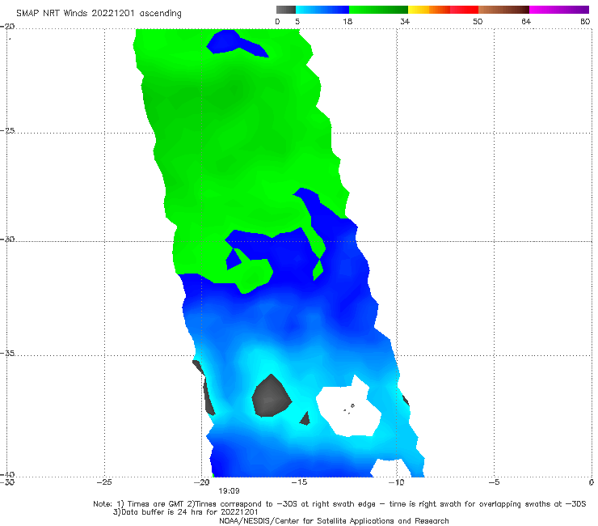Viewport: 598px width, 526px height.
Task: Click the magenta-purple segment of the color bar
Action: pos(559,10)
